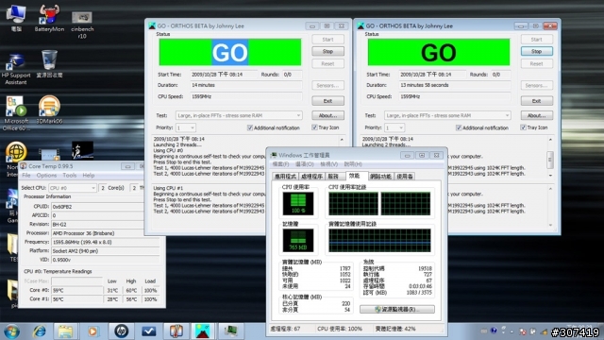Select the black calligraphy desktop icon
Screen dimensions: 604x340
click(x=82, y=150)
